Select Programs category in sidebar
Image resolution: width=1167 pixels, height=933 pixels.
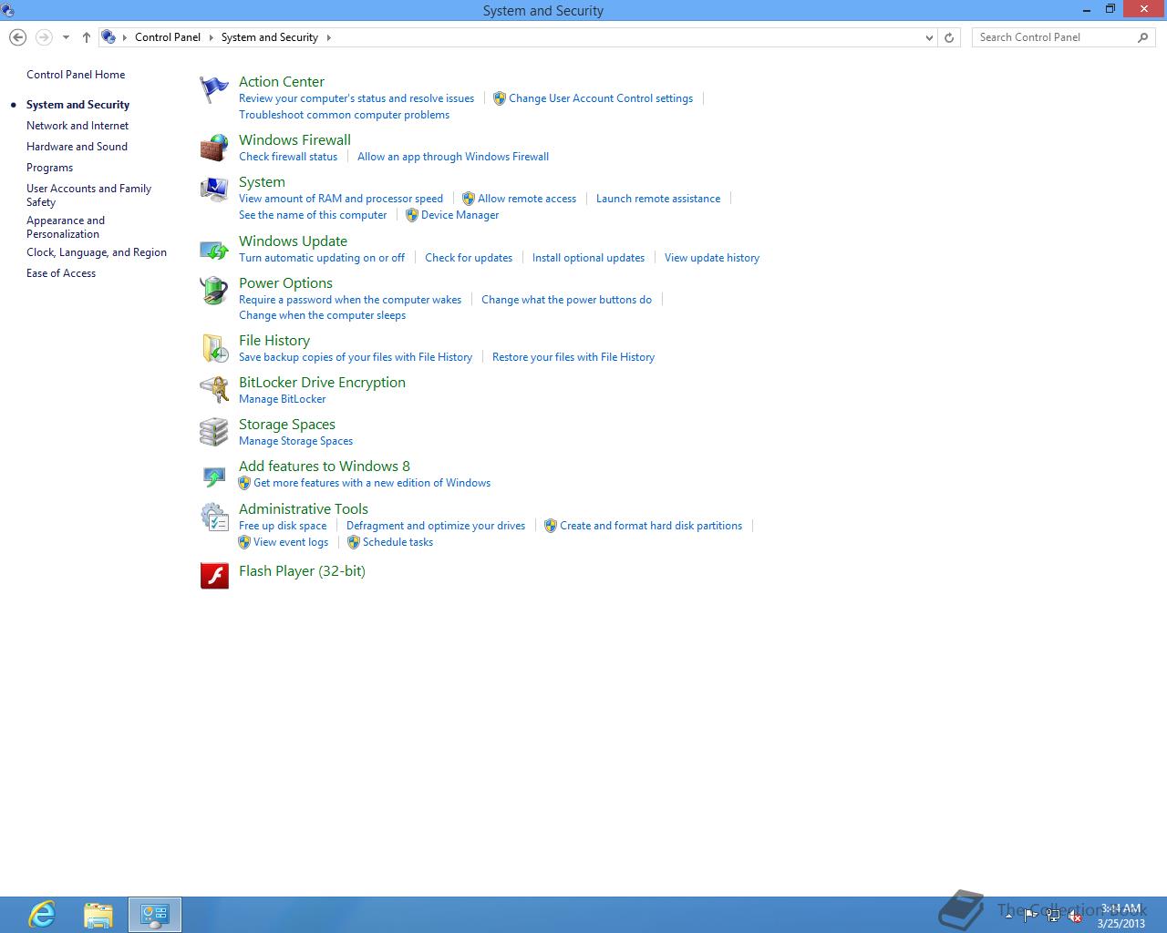coord(49,168)
